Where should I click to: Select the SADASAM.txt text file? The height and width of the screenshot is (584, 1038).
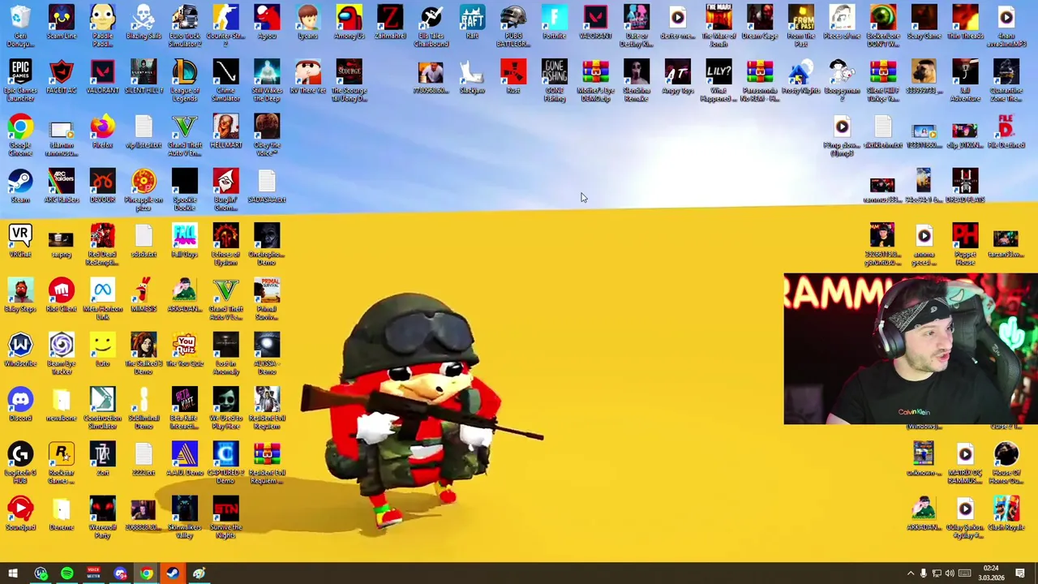pyautogui.click(x=267, y=185)
